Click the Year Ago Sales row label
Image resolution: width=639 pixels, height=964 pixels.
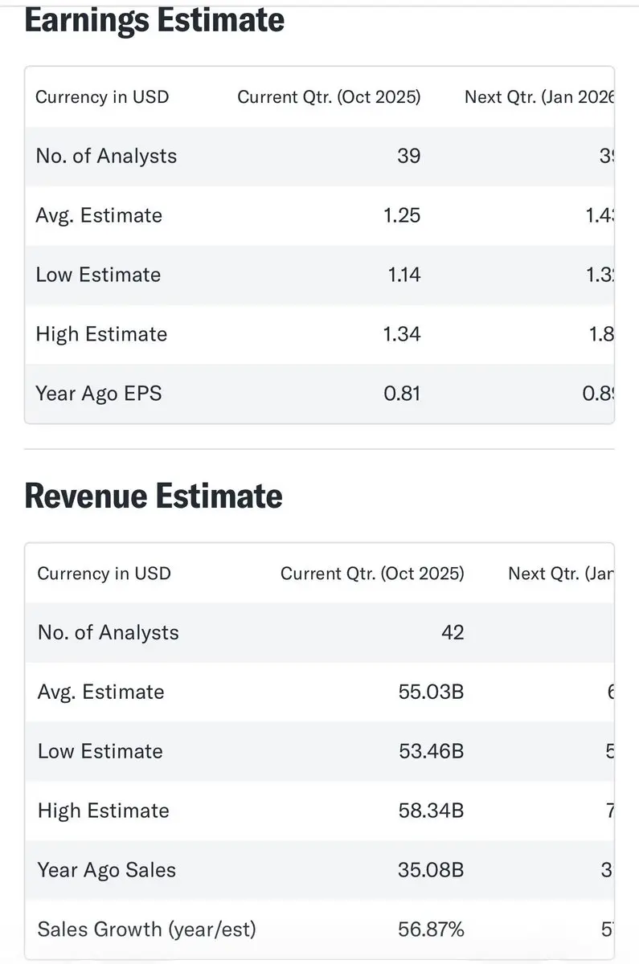pyautogui.click(x=106, y=870)
